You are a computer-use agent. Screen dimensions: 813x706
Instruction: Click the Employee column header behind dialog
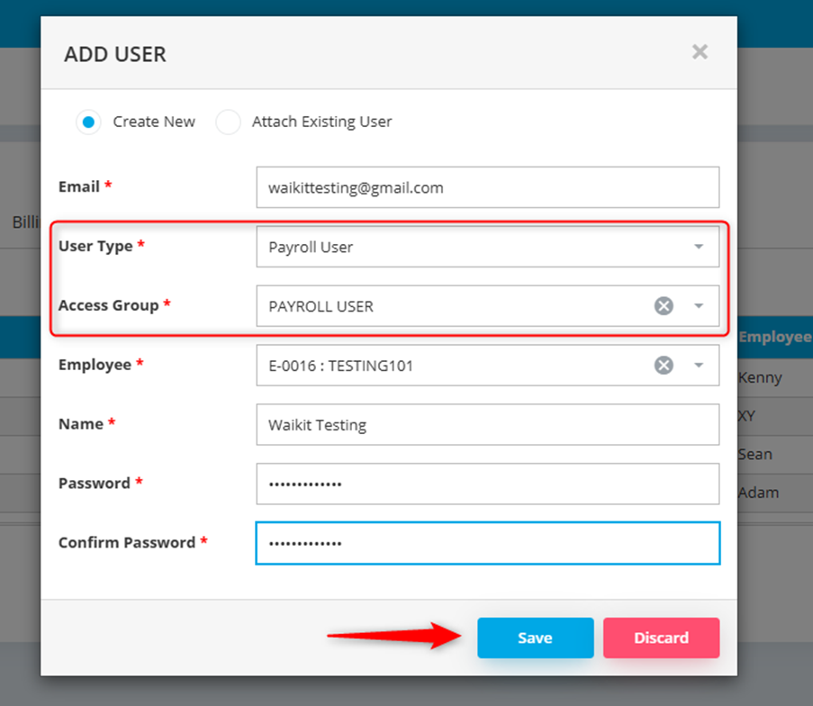tap(774, 337)
